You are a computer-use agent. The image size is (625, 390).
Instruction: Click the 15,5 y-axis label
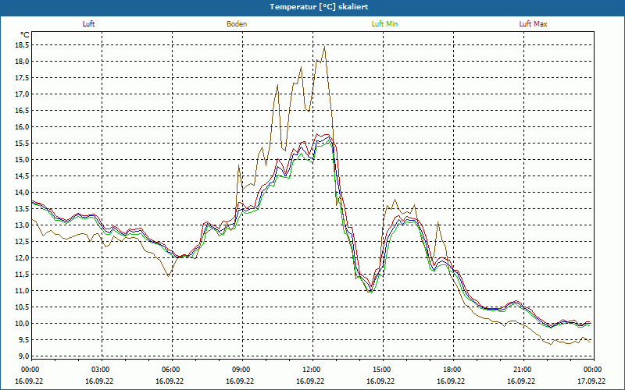(x=22, y=144)
